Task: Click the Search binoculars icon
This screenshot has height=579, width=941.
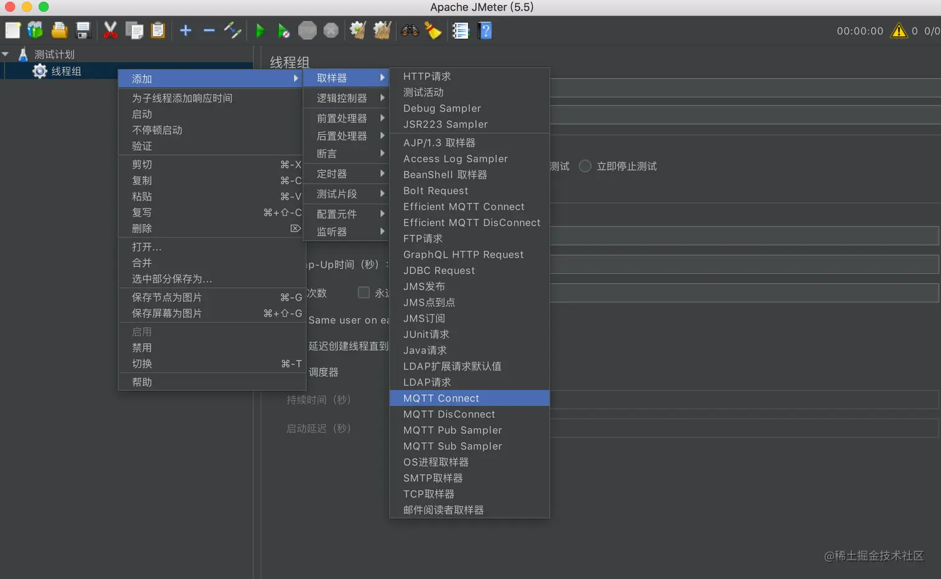Action: [410, 31]
